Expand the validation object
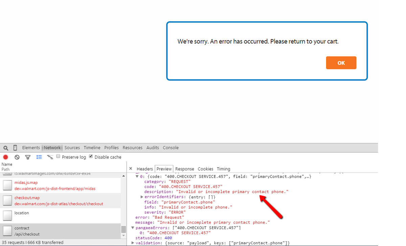Viewport: 406px width, 246px height. 133,243
